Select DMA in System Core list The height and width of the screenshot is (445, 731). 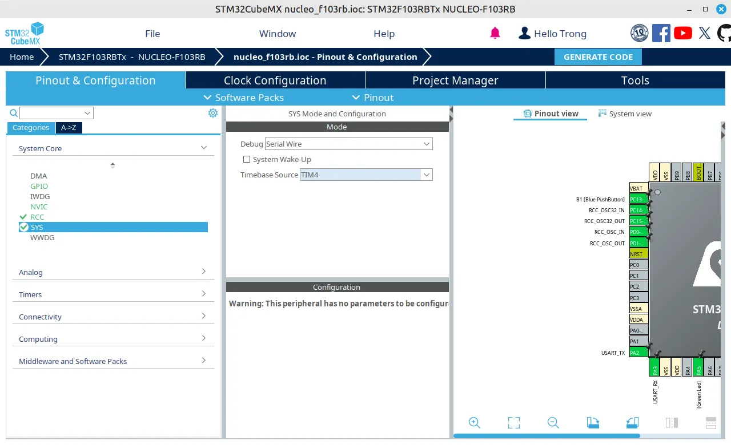39,176
